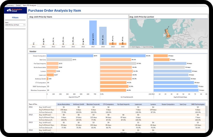The height and width of the screenshot is (137, 213).
Task: Click the 110 days cell for SMD Technologies
Action: [x=198, y=125]
